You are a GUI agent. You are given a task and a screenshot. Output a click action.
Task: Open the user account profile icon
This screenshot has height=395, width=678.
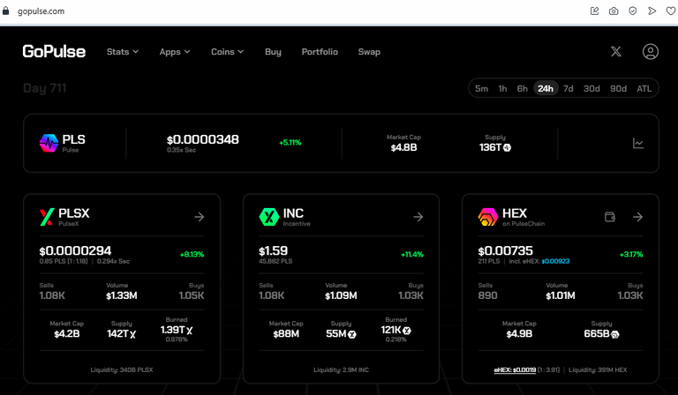coord(651,52)
